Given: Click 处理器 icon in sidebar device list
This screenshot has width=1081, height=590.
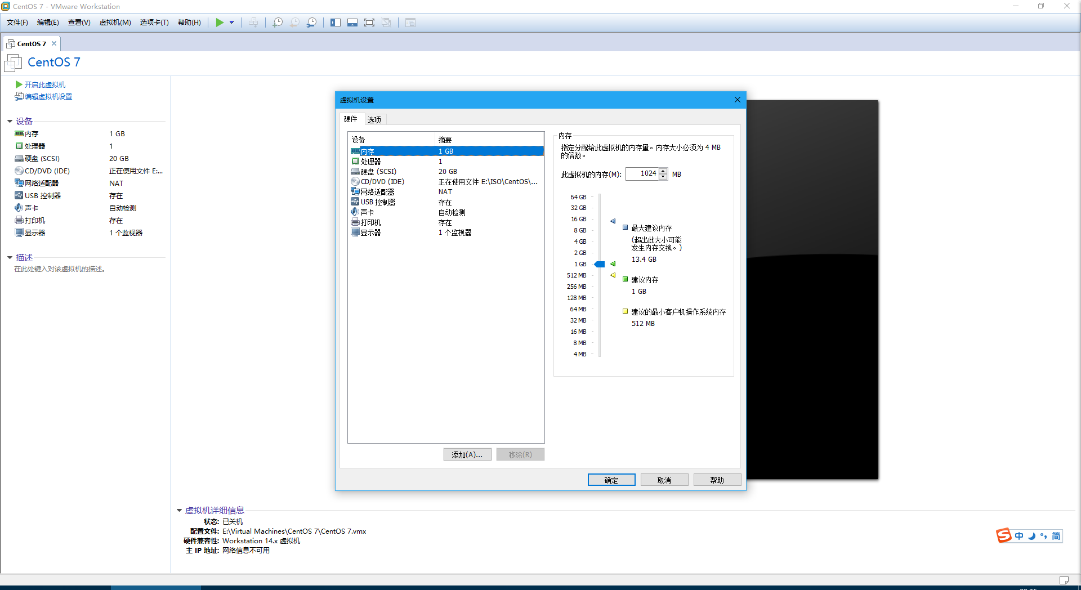Looking at the screenshot, I should pos(19,146).
